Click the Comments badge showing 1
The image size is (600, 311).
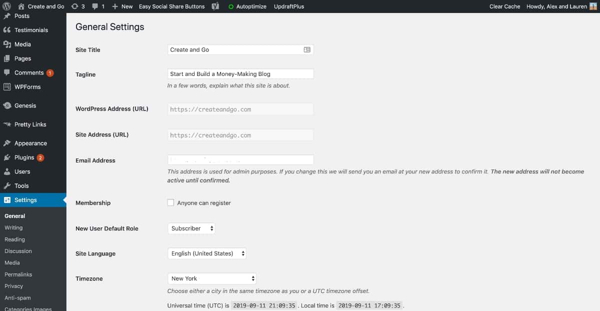click(50, 73)
